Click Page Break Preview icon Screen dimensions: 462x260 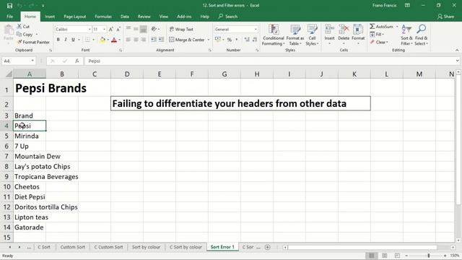tap(397, 256)
